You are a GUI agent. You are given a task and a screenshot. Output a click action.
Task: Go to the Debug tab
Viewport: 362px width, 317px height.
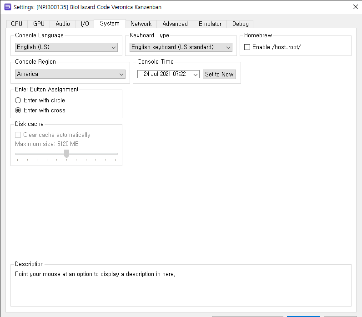[240, 24]
